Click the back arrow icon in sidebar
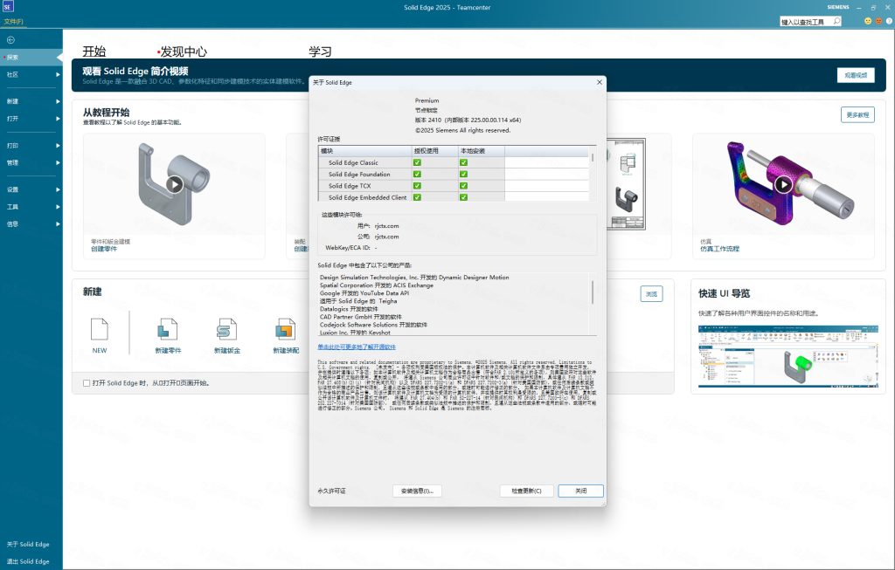This screenshot has height=570, width=895. click(x=10, y=40)
